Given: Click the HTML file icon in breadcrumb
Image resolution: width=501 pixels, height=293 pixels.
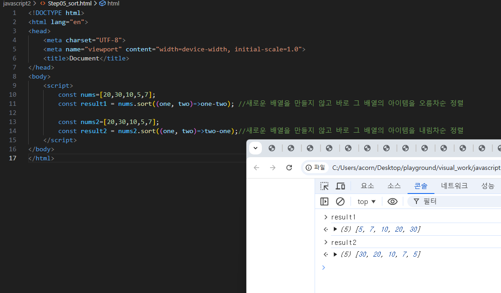Looking at the screenshot, I should coord(42,4).
